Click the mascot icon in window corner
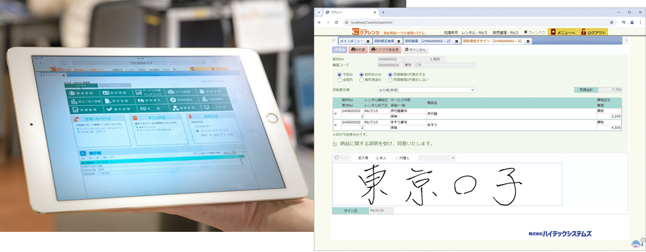The image size is (646, 252). [x=635, y=244]
